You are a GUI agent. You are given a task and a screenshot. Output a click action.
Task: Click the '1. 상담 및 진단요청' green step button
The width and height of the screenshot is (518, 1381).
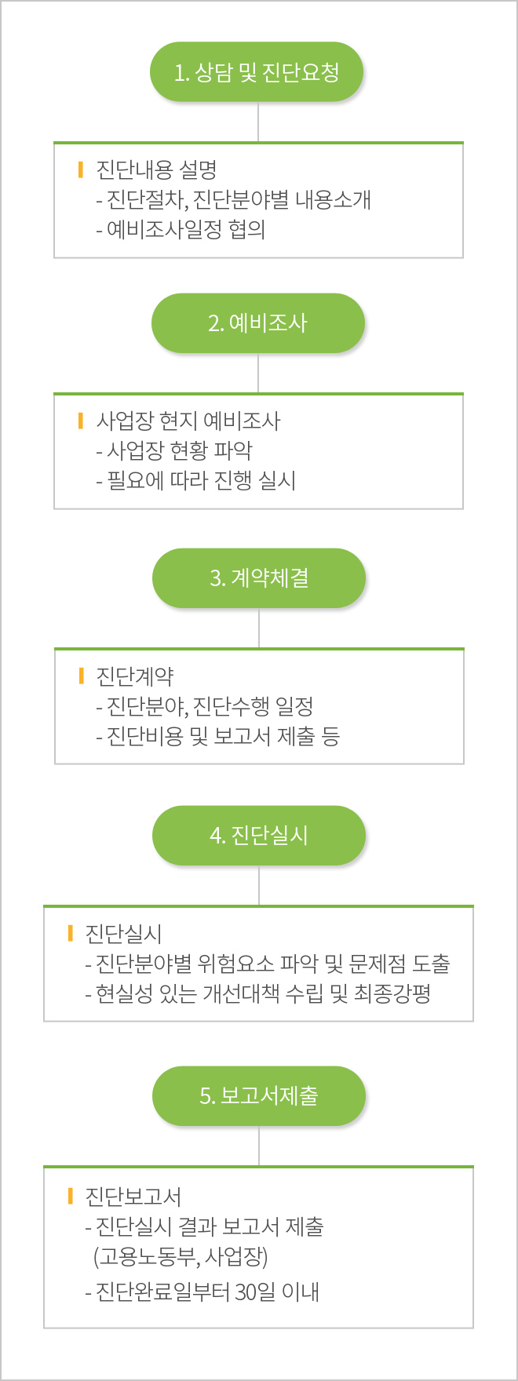(x=257, y=72)
